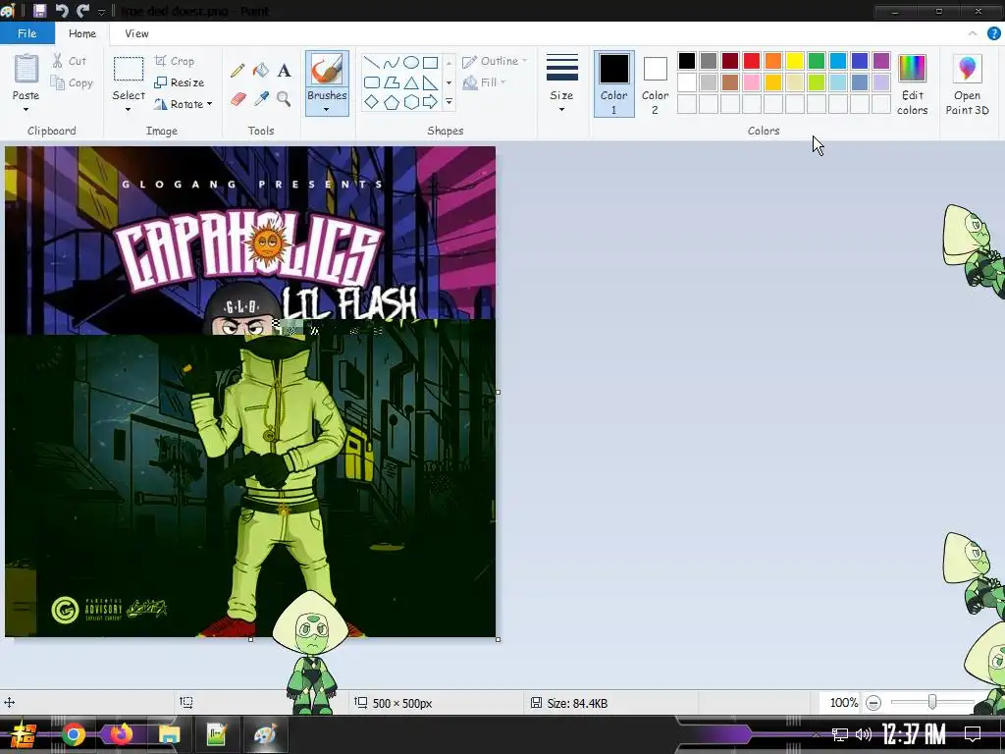Open Paint 3D

coord(967,84)
